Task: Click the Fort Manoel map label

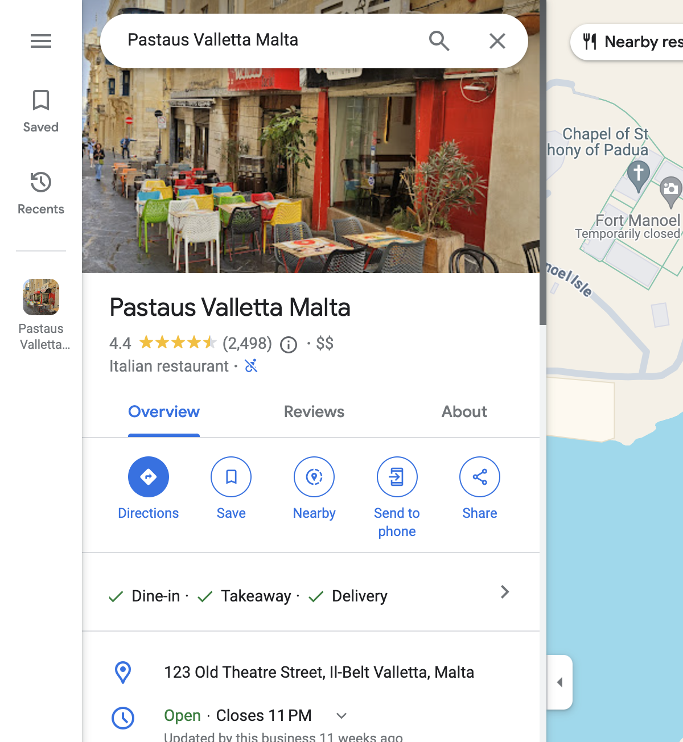Action: point(637,220)
